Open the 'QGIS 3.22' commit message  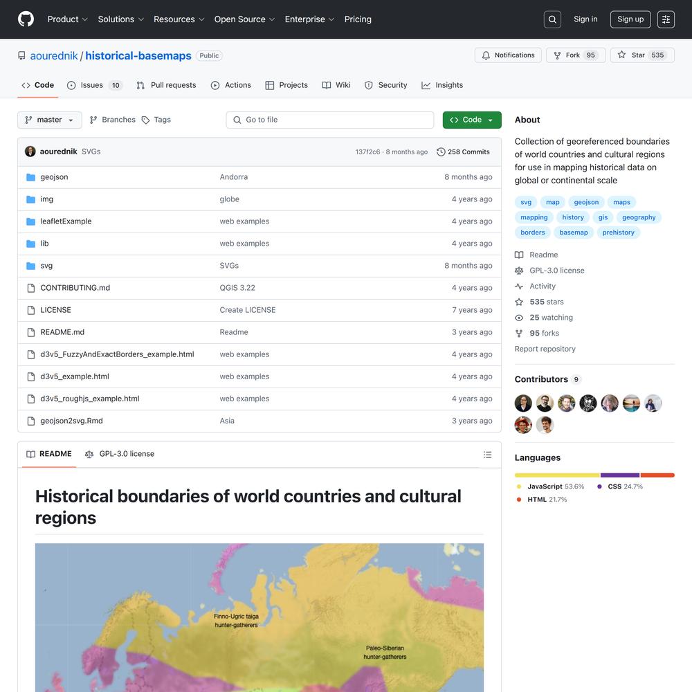pyautogui.click(x=237, y=288)
